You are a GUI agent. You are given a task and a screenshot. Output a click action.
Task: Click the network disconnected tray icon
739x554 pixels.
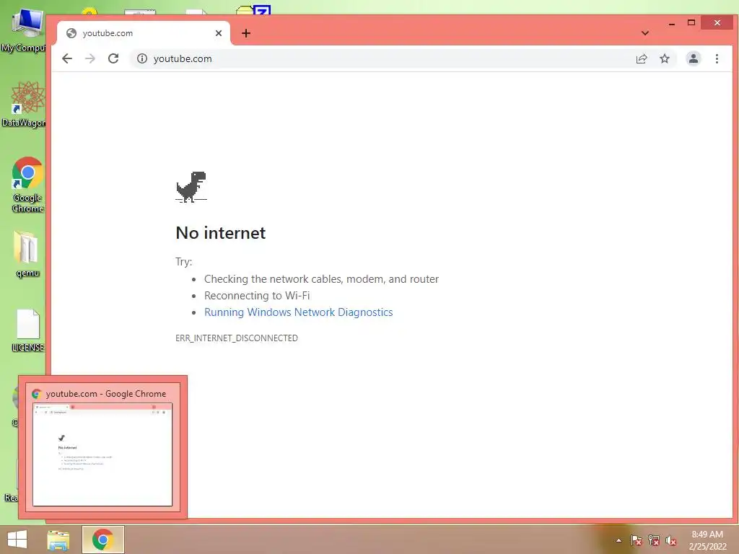point(654,540)
